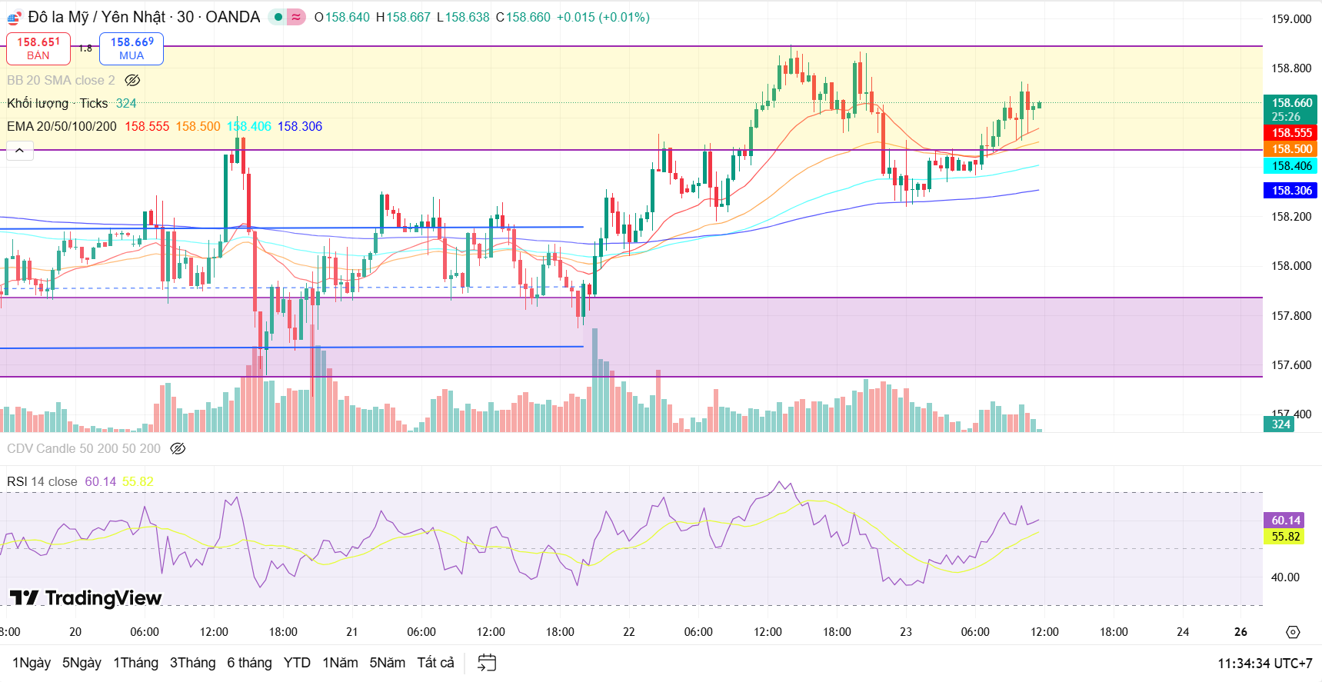Open the timezone menu at 11:34:34 UTC+7
Viewport: 1322px width, 682px height.
pyautogui.click(x=1265, y=664)
